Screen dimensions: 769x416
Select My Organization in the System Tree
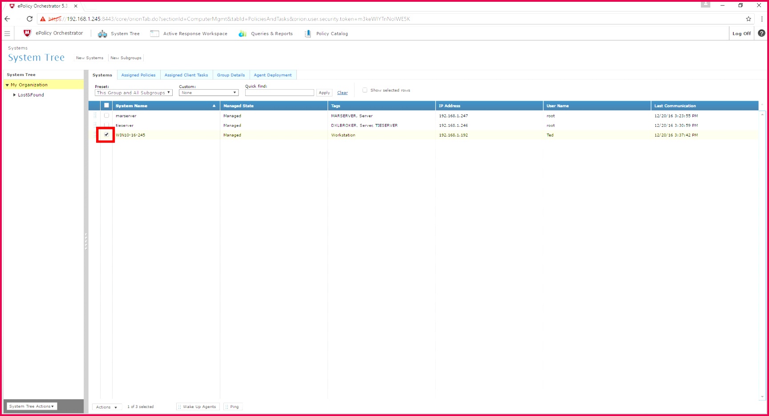click(x=29, y=85)
